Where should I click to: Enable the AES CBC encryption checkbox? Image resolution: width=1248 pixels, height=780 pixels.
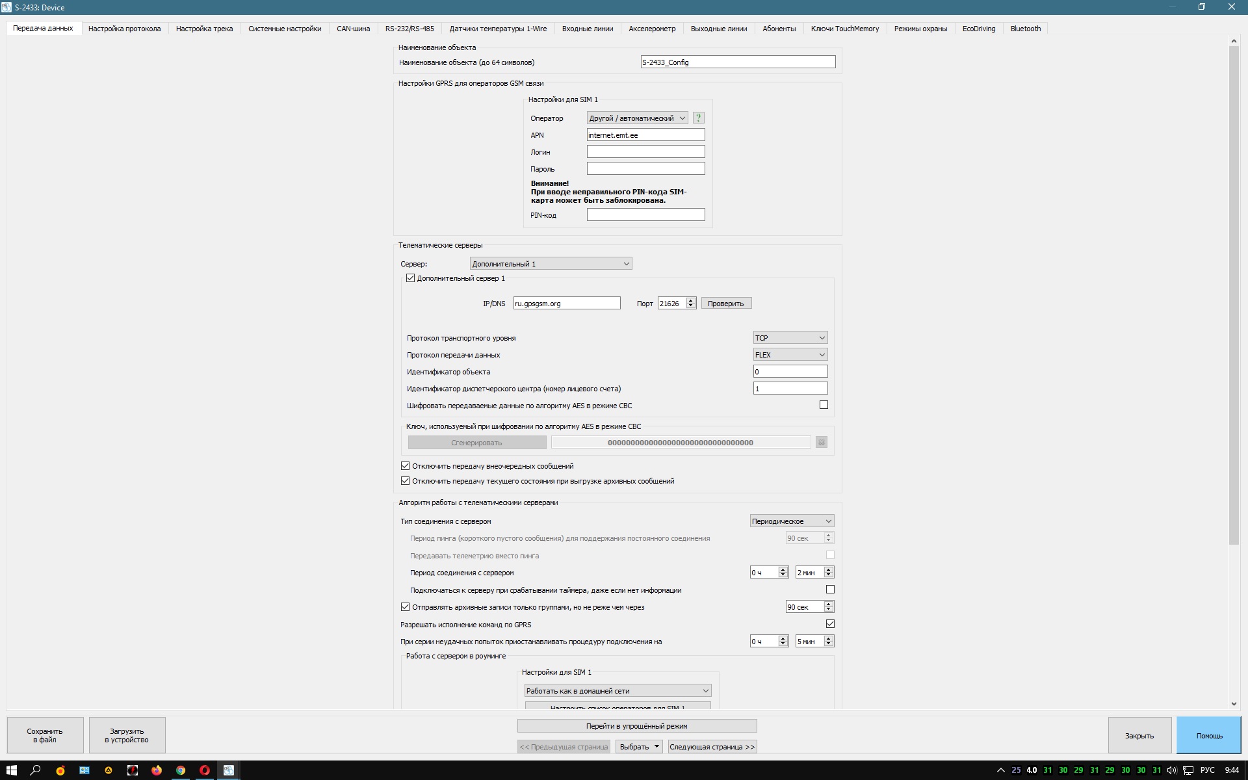click(x=824, y=405)
